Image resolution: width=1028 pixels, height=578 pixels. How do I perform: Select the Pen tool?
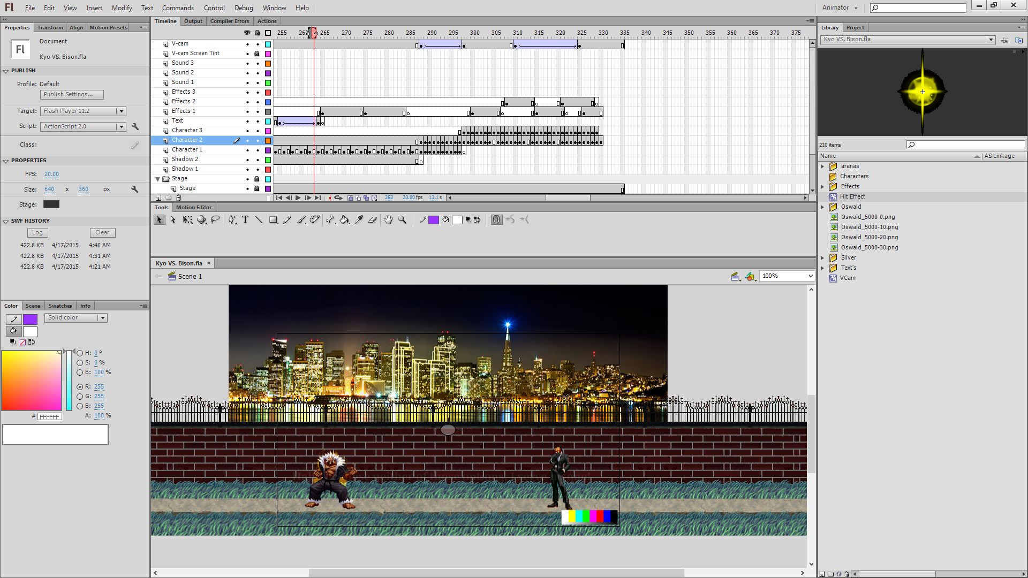(x=232, y=219)
